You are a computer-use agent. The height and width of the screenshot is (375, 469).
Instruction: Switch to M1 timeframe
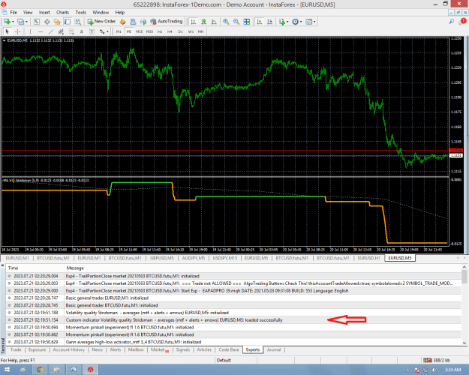coord(119,31)
